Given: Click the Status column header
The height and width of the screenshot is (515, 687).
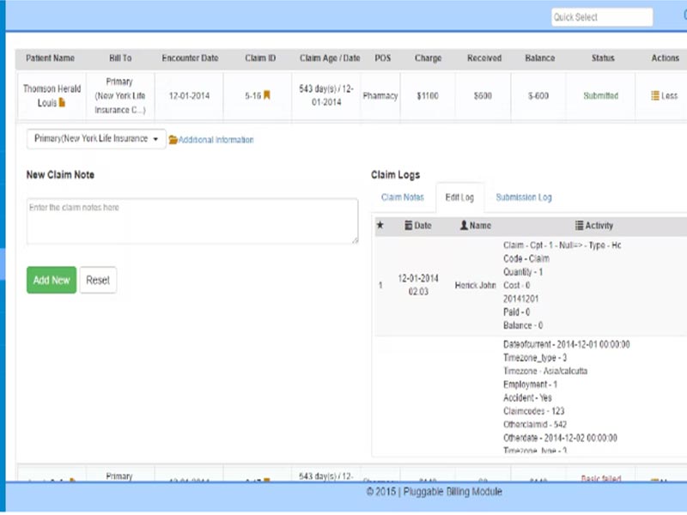Looking at the screenshot, I should click(603, 58).
